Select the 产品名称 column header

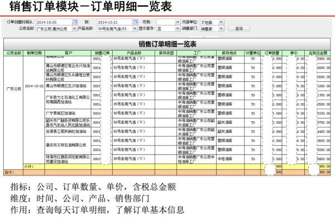pos(134,53)
